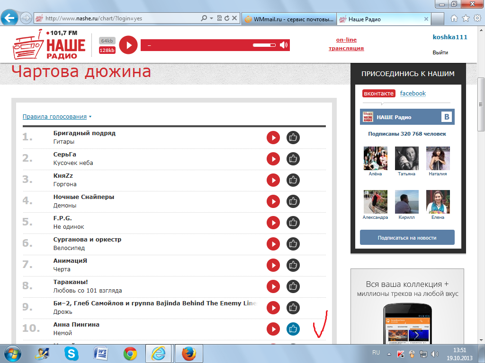Close the Наше Радио tab
The image size is (485, 363).
pos(426,19)
